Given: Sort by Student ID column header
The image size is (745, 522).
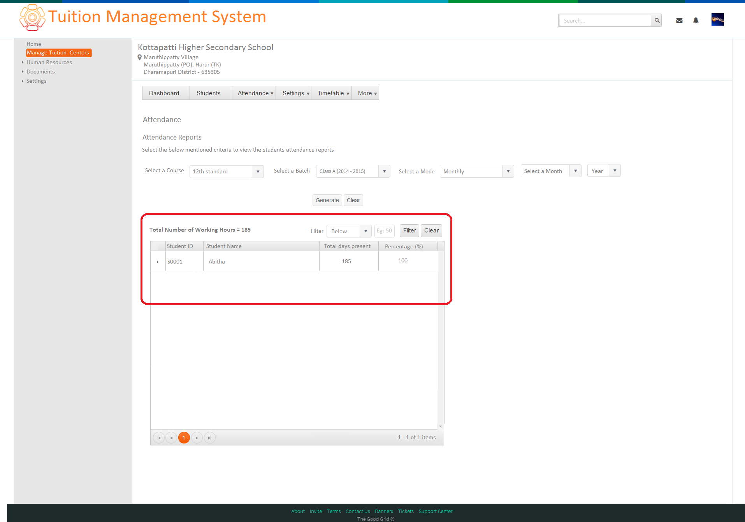Looking at the screenshot, I should click(184, 246).
